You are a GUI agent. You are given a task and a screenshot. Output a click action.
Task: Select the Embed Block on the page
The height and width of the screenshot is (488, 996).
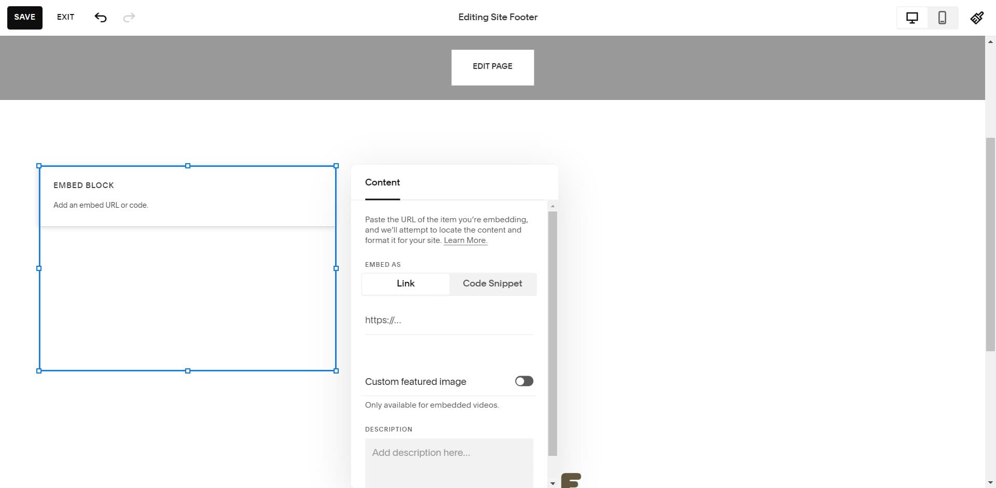187,268
